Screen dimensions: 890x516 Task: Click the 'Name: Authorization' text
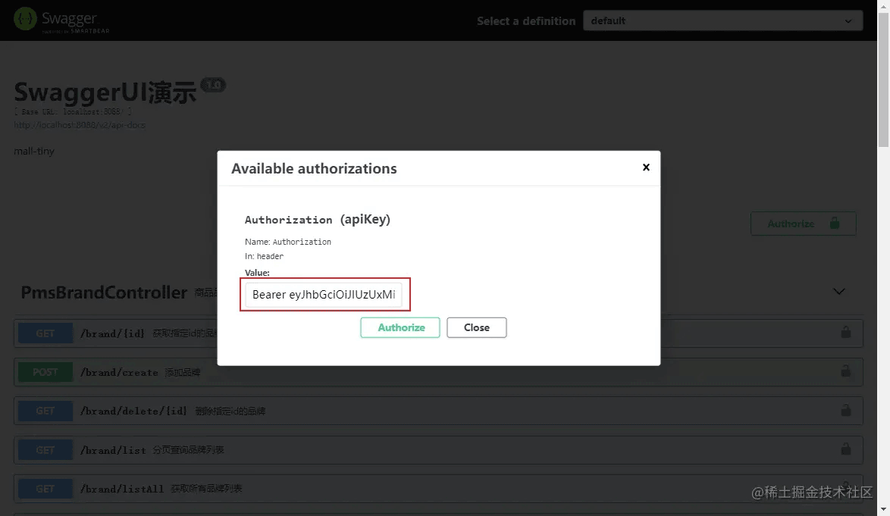288,242
